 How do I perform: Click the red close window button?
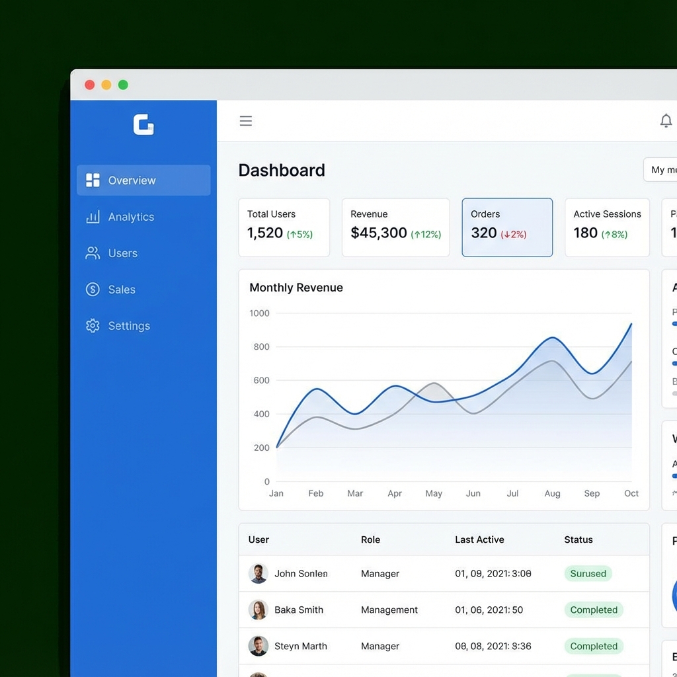click(90, 85)
